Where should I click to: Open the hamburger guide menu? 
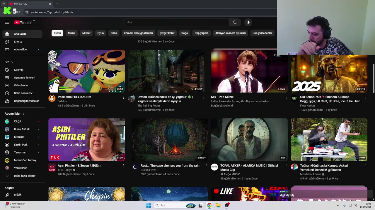[x=7, y=22]
